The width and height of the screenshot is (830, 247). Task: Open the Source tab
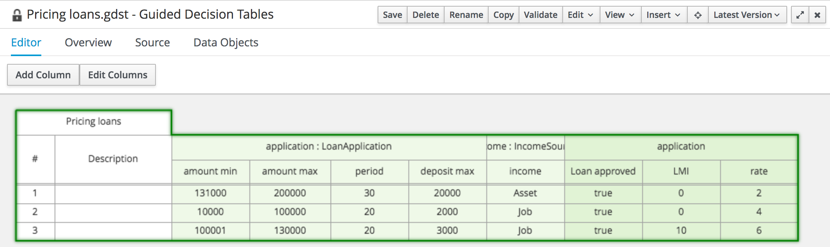click(152, 42)
